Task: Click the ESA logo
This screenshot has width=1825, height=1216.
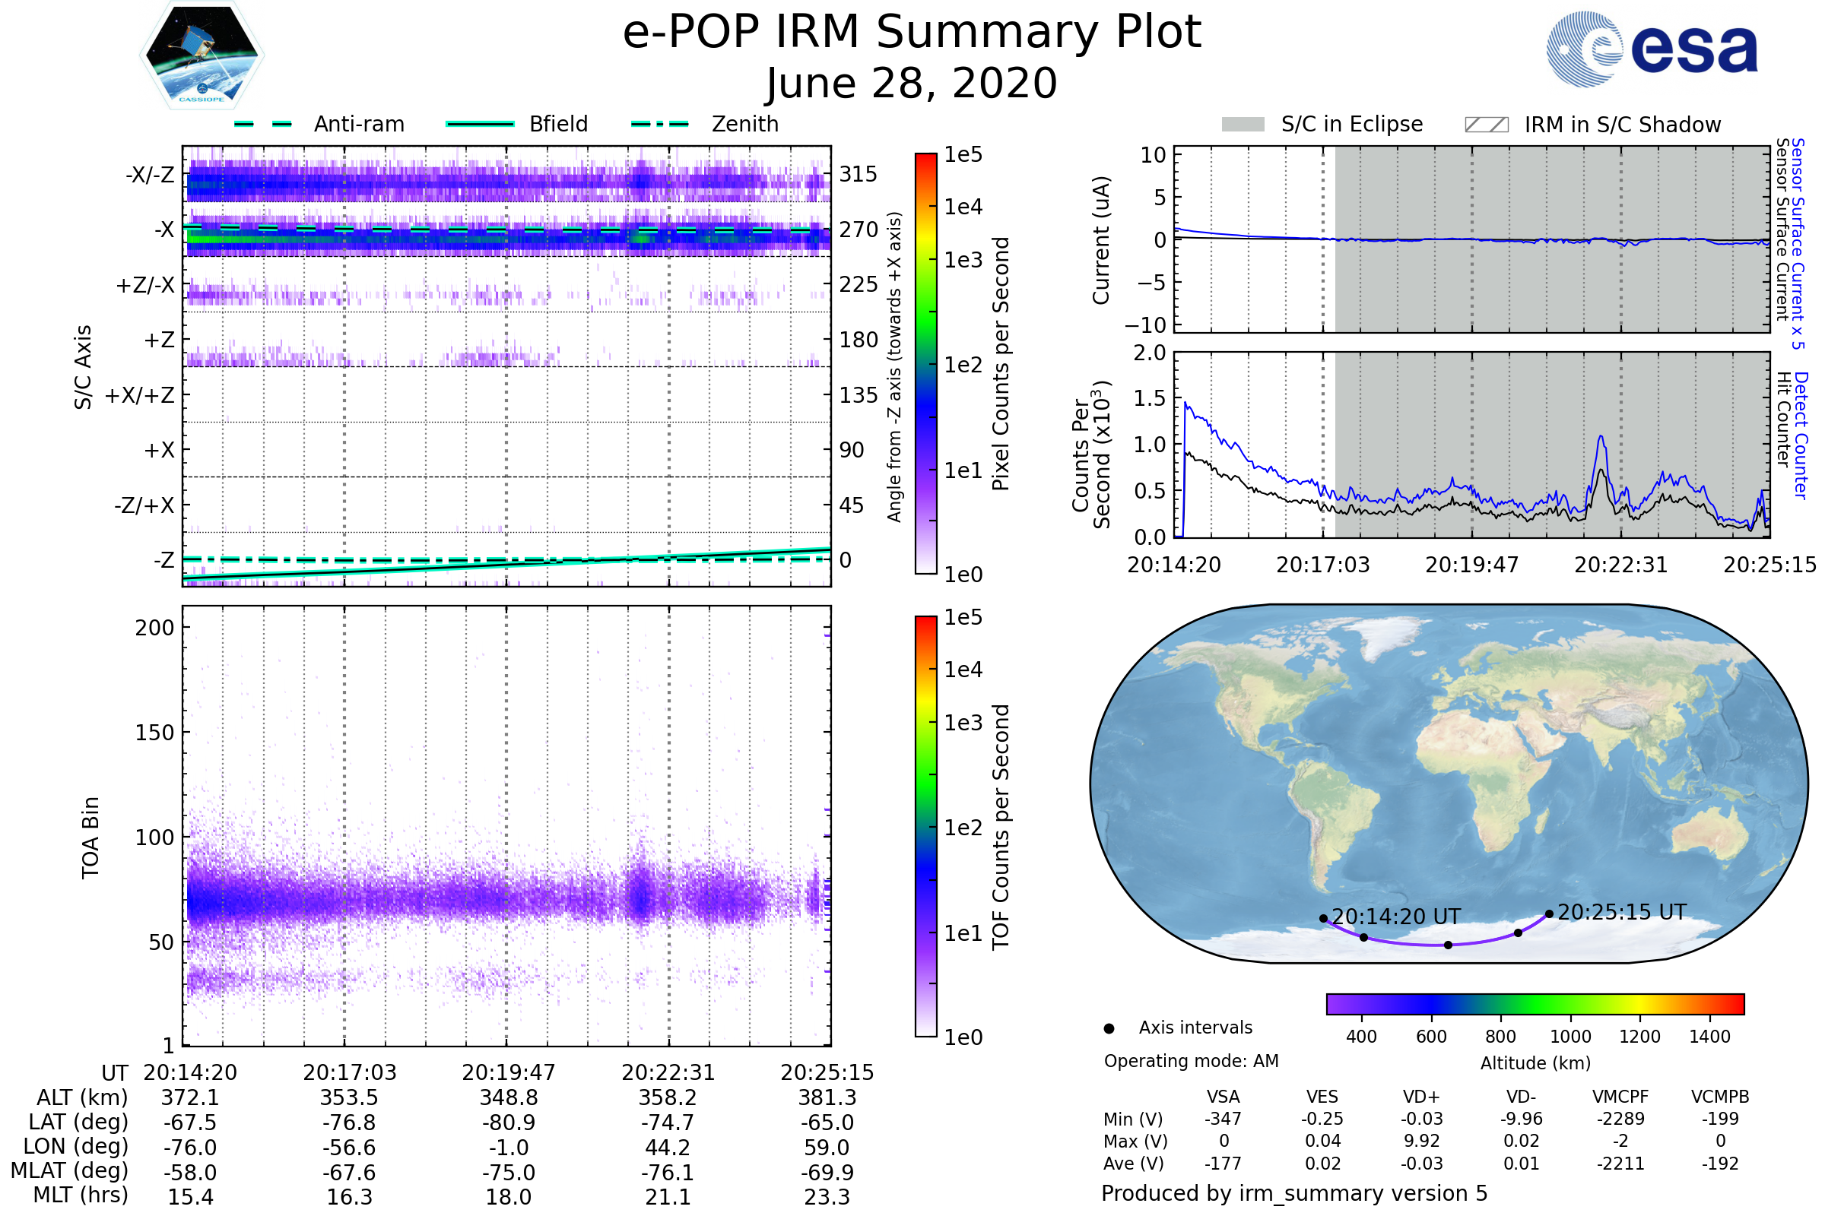Action: (1652, 49)
